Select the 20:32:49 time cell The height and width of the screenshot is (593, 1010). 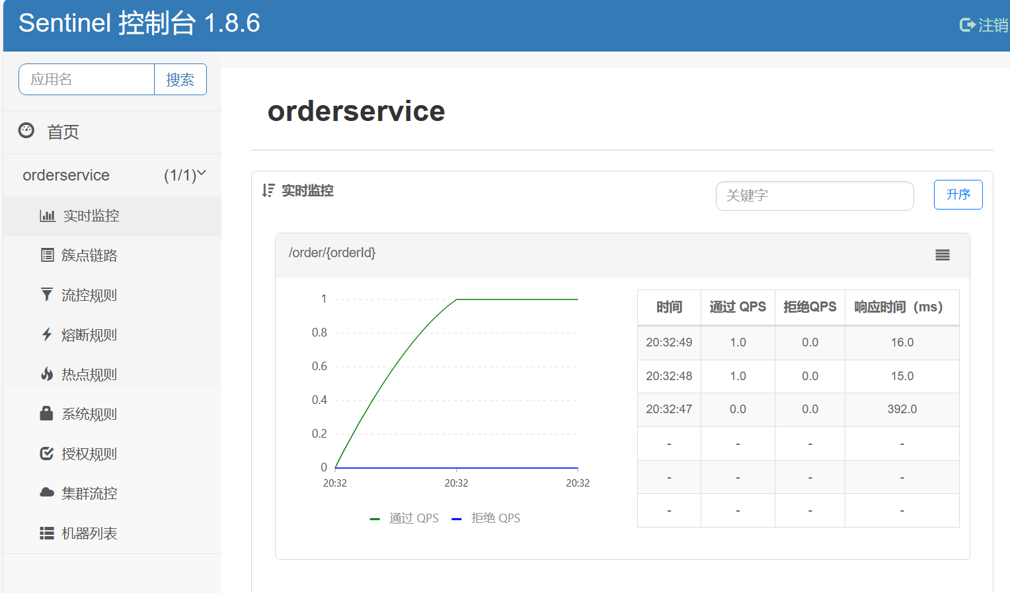click(669, 342)
